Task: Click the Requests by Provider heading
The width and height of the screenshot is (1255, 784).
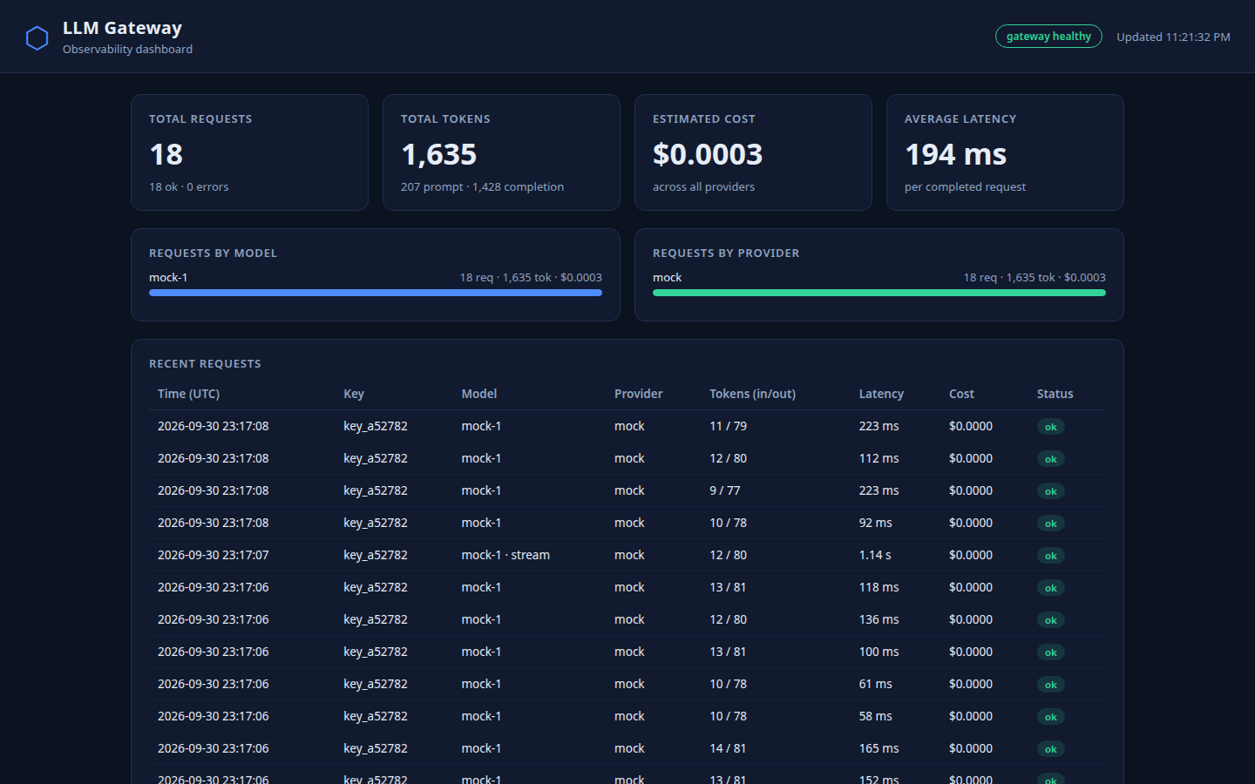Action: click(726, 253)
